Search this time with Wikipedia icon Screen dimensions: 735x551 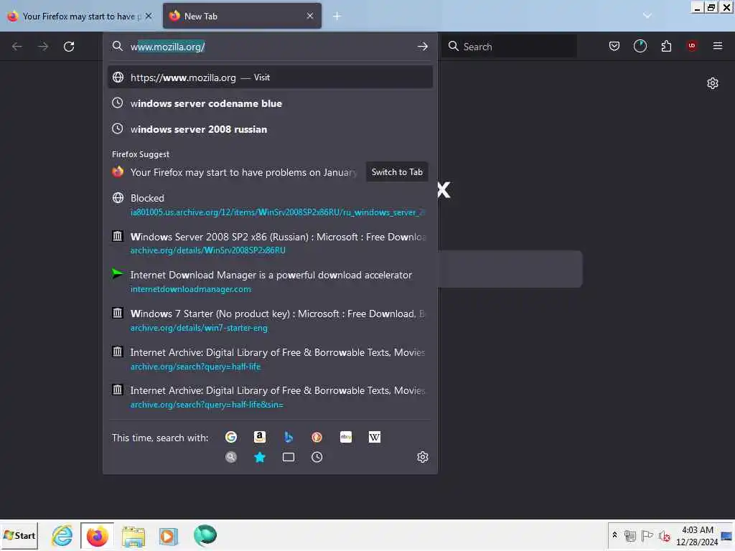375,437
